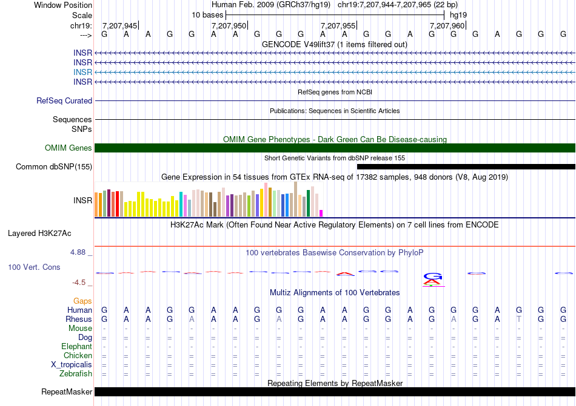This screenshot has height=406, width=576.
Task: Open the 100 Vert. Cons track label
Action: tap(34, 267)
